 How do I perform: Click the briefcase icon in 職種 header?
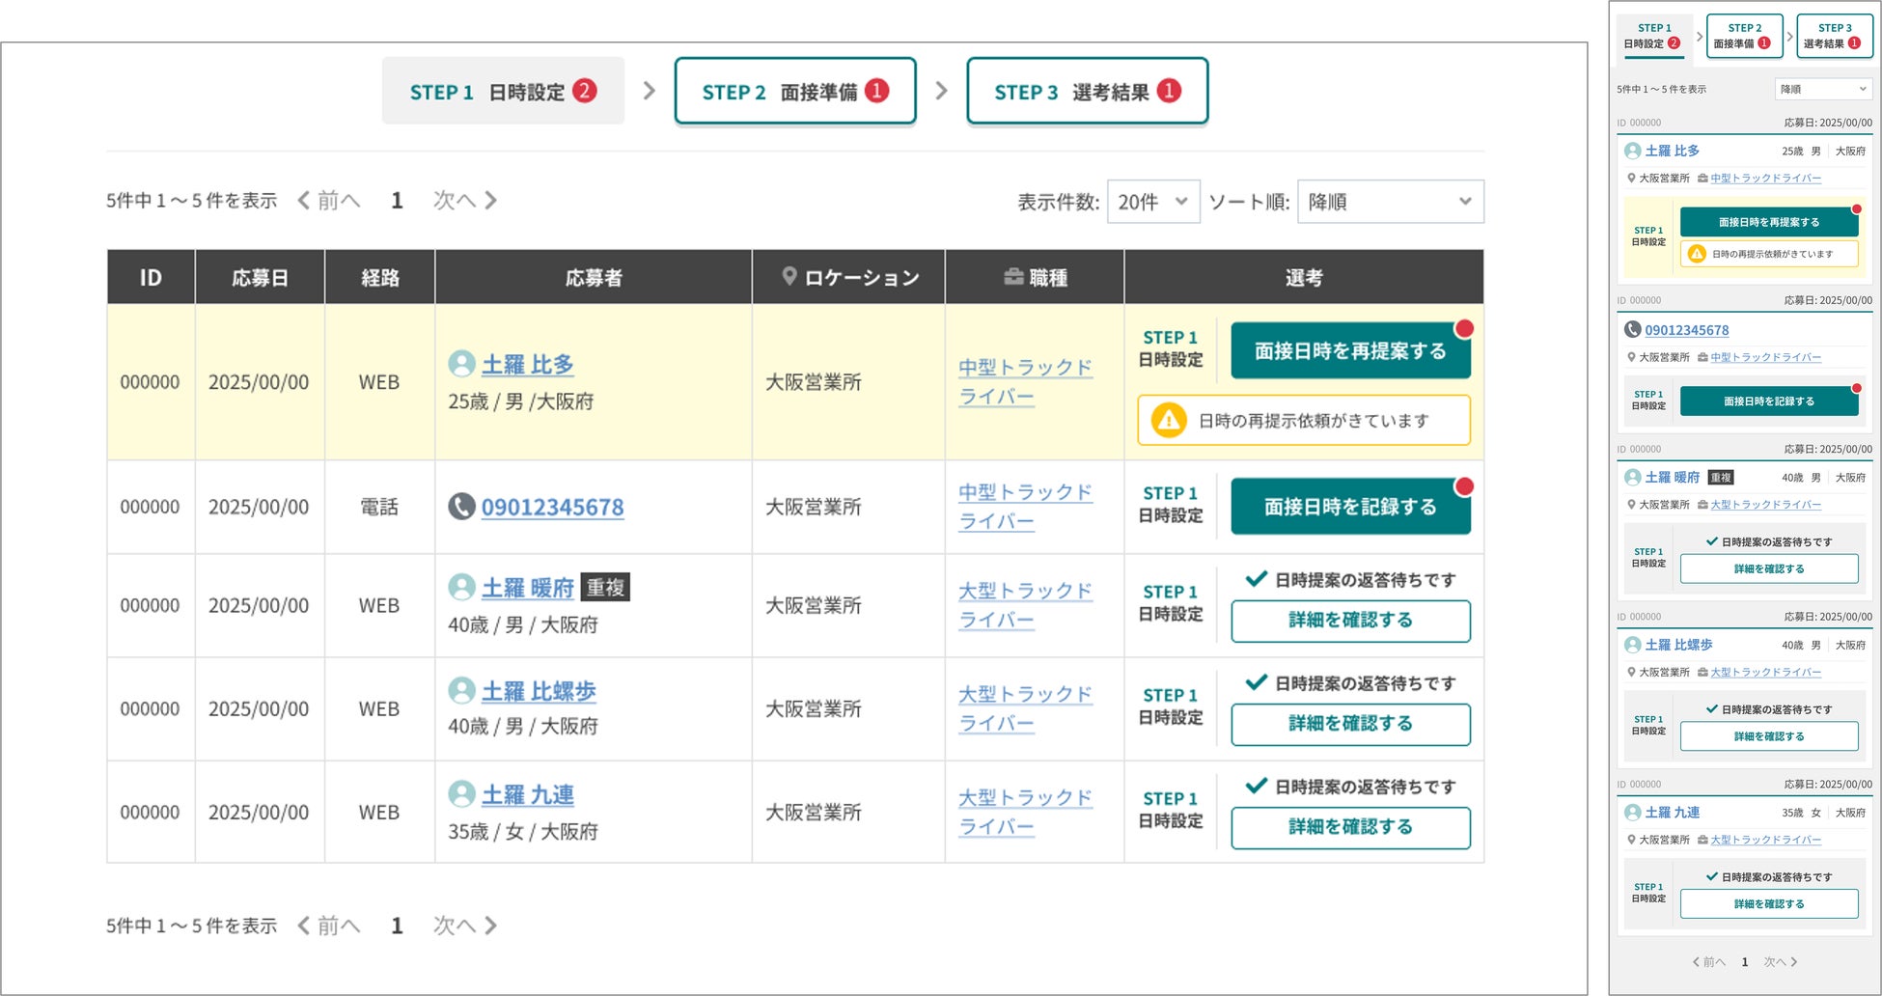click(1012, 277)
